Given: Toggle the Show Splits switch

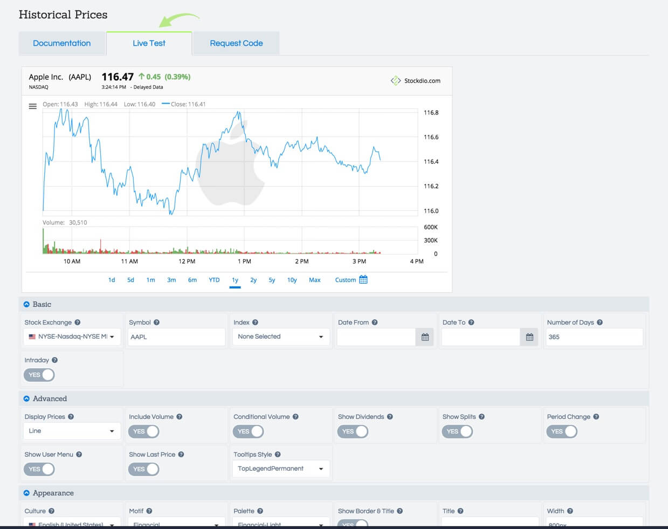Looking at the screenshot, I should [x=458, y=431].
